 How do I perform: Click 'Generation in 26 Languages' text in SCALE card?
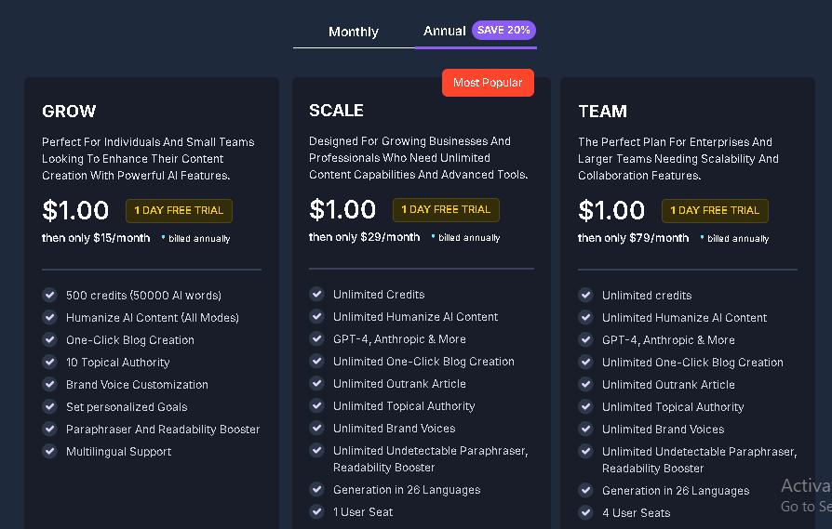pos(407,490)
